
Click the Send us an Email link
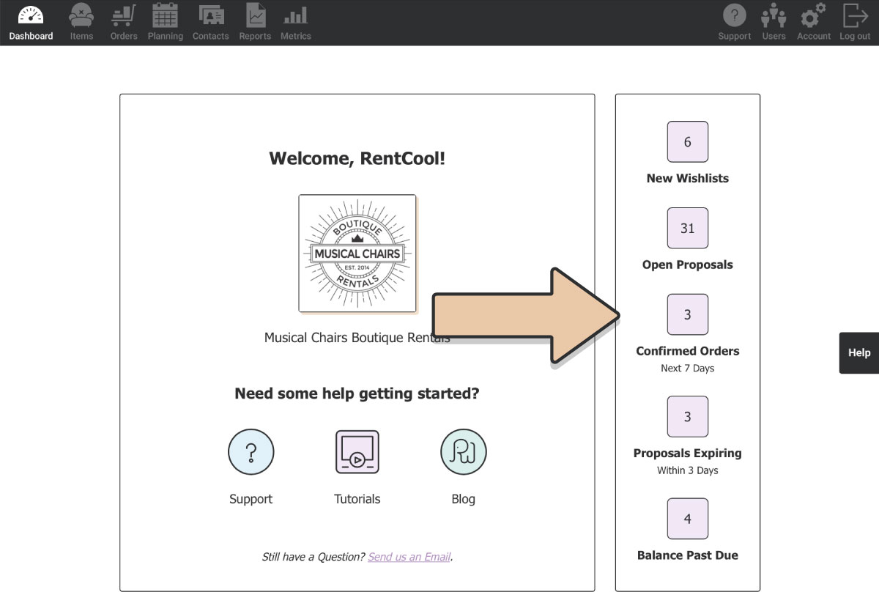(x=409, y=557)
